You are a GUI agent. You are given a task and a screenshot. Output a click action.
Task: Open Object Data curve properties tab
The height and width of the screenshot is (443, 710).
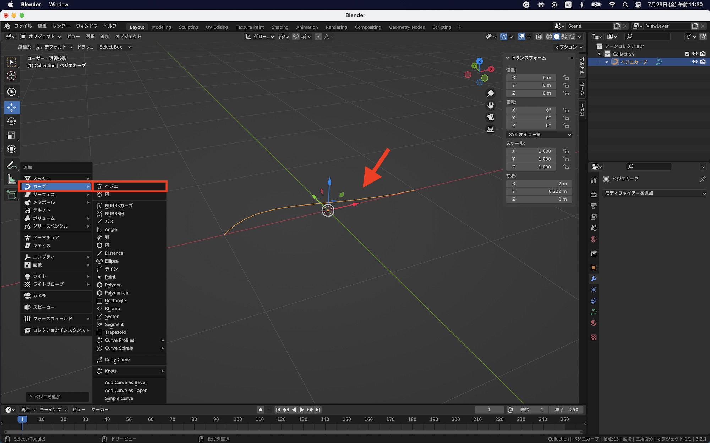pos(594,312)
